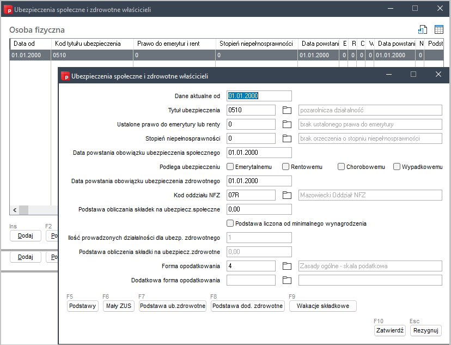This screenshot has width=451, height=345.
Task: Focus the Dane aktualne od date field
Action: point(259,96)
